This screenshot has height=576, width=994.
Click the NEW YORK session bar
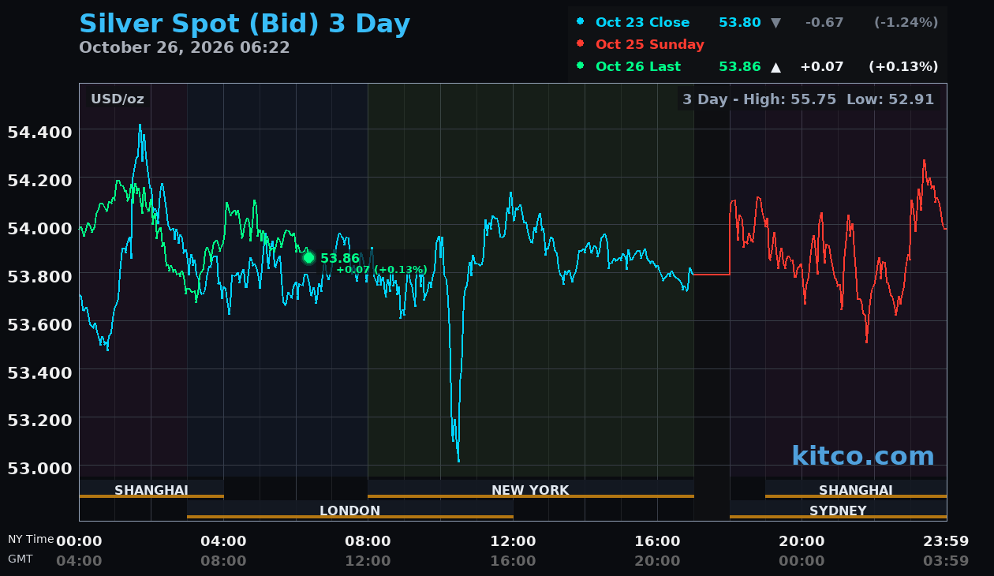pyautogui.click(x=530, y=489)
